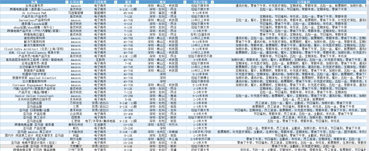369x151 pixels.
Task: Click the salary cell 7-9K
Action: [x=128, y=63]
